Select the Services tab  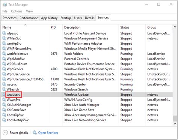(x=103, y=18)
